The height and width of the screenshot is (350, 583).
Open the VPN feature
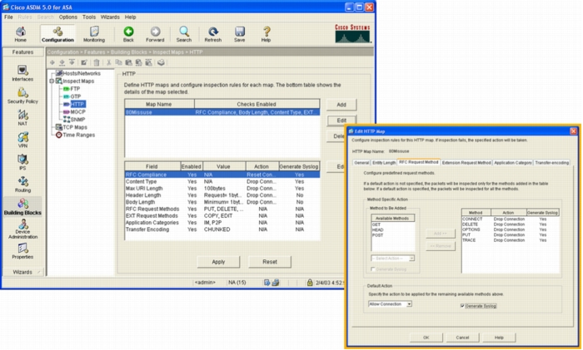pyautogui.click(x=22, y=140)
